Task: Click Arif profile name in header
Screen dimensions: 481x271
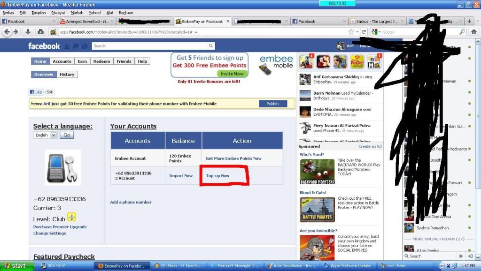Action: point(350,45)
